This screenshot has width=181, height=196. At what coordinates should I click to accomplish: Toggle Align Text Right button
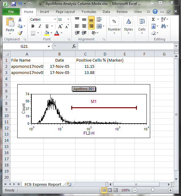coord(91,26)
